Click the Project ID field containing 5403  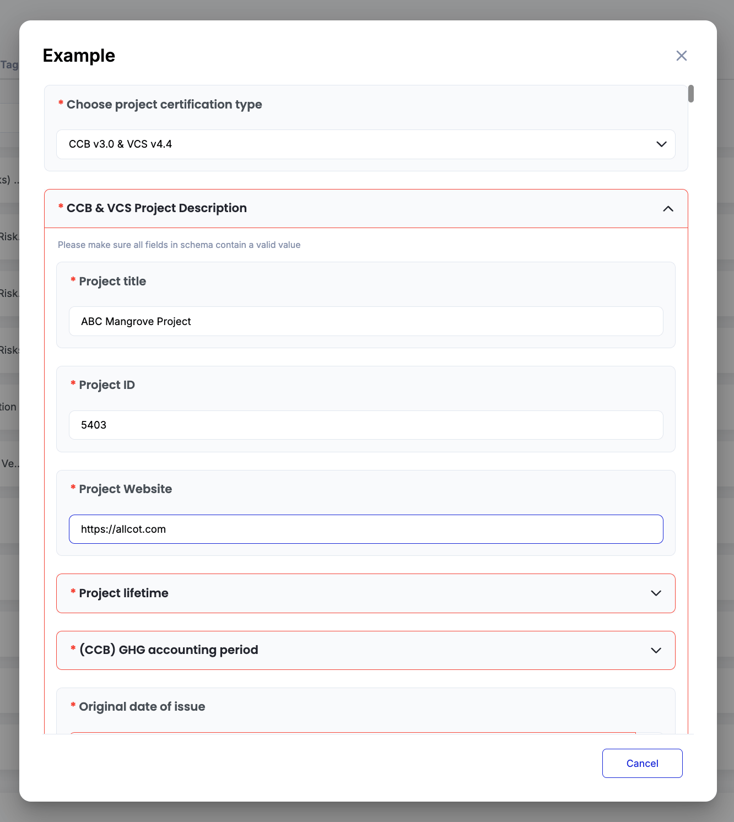366,425
